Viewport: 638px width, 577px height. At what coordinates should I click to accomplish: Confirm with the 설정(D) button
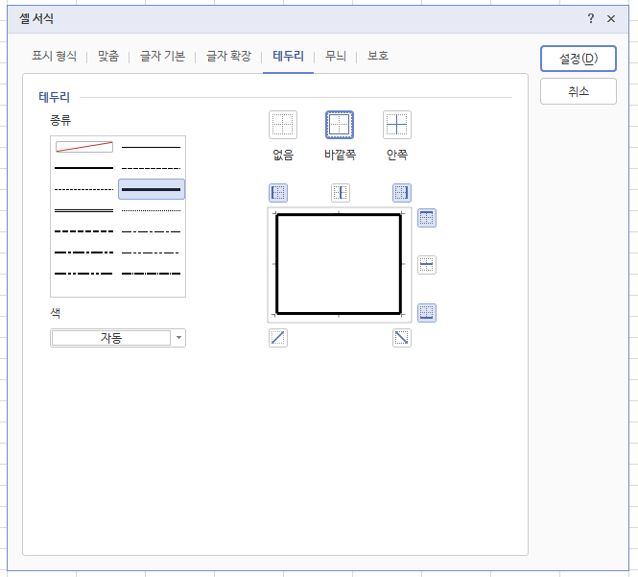pos(579,59)
